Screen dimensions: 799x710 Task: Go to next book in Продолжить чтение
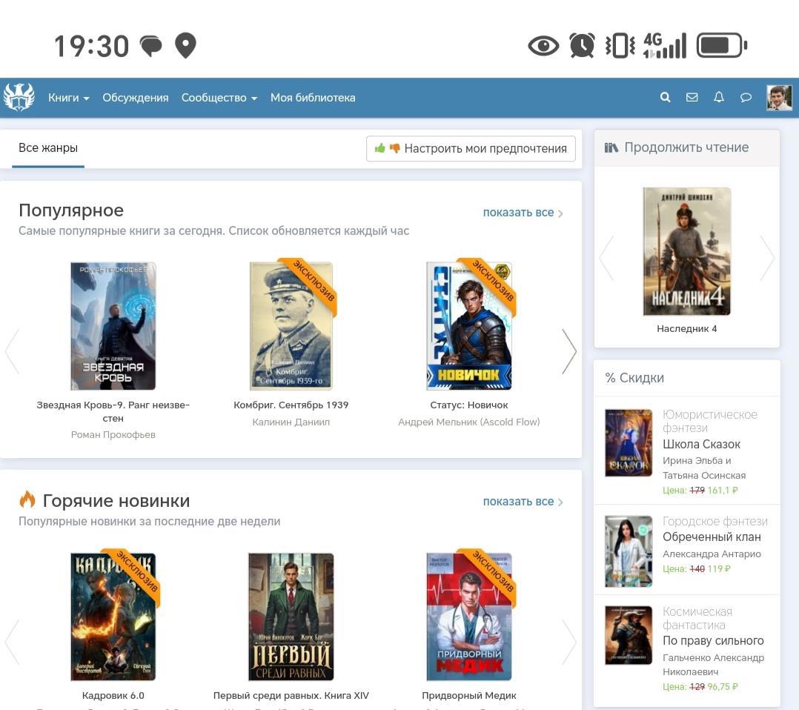coord(767,258)
